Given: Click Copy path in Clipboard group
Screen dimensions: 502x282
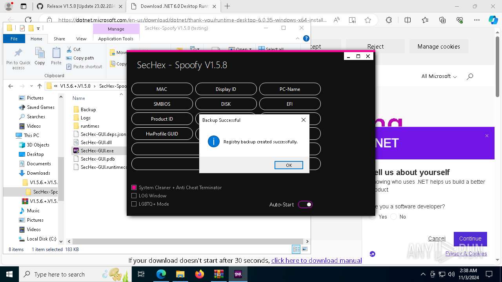Looking at the screenshot, I should [80, 58].
